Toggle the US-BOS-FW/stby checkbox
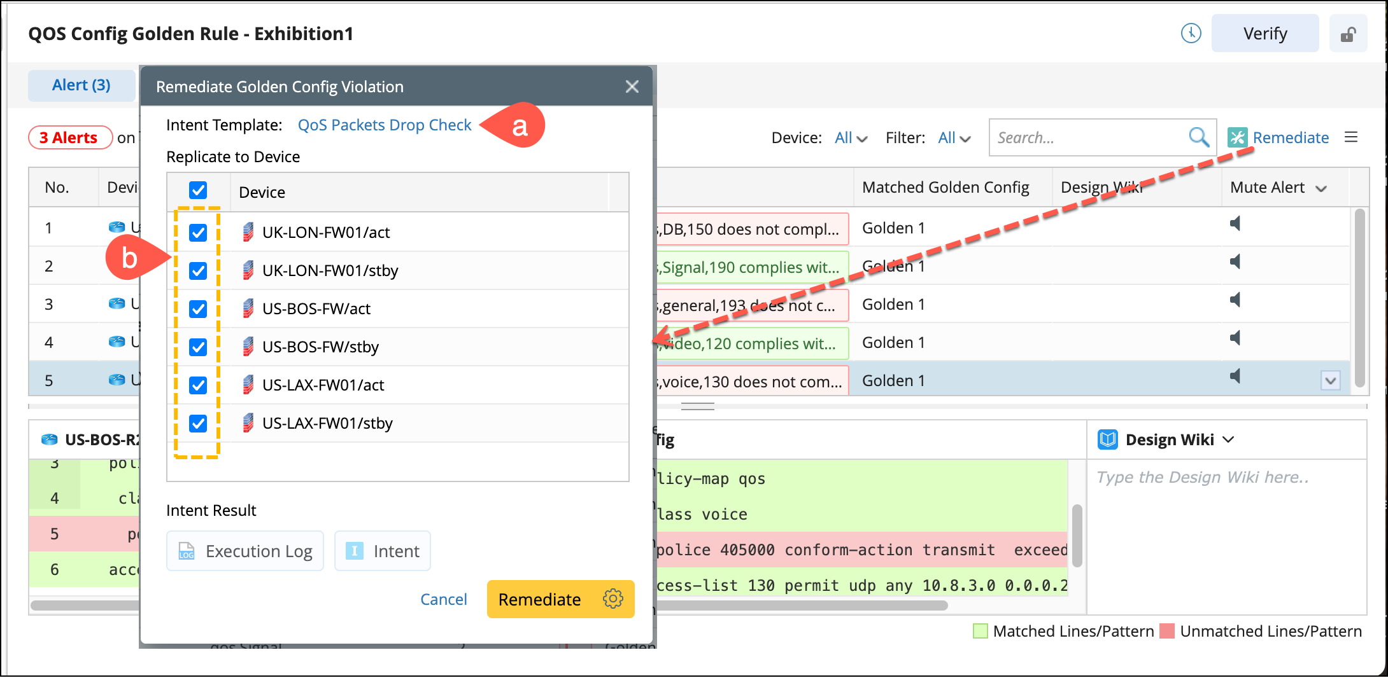Viewport: 1388px width, 678px height. [198, 347]
